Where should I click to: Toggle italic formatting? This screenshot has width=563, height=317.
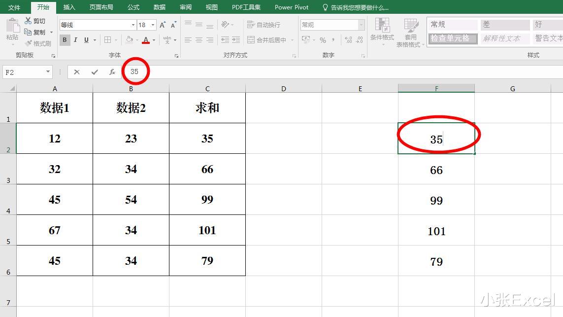click(75, 40)
